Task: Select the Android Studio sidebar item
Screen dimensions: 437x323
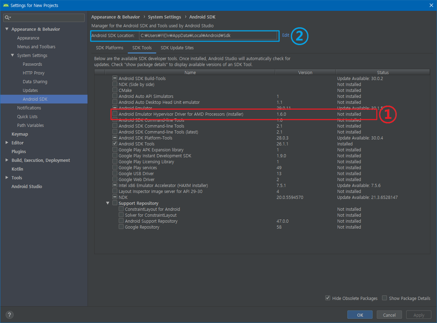Action: (27, 186)
